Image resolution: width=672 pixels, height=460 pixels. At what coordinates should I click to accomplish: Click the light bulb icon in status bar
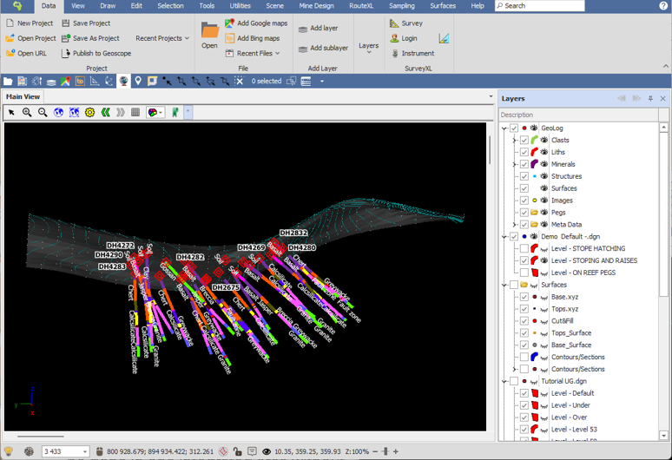[x=9, y=451]
